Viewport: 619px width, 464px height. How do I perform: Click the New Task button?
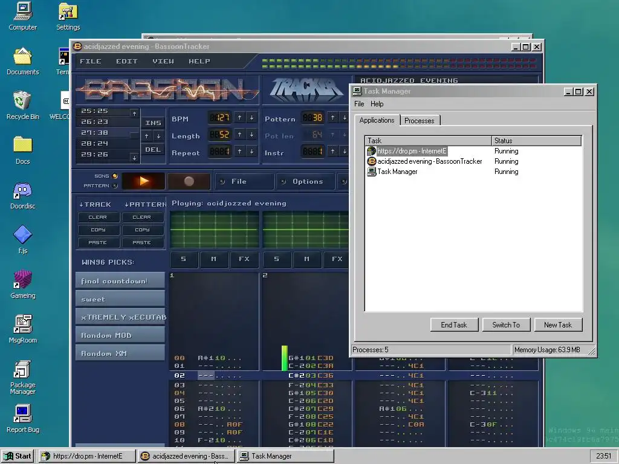tap(558, 324)
